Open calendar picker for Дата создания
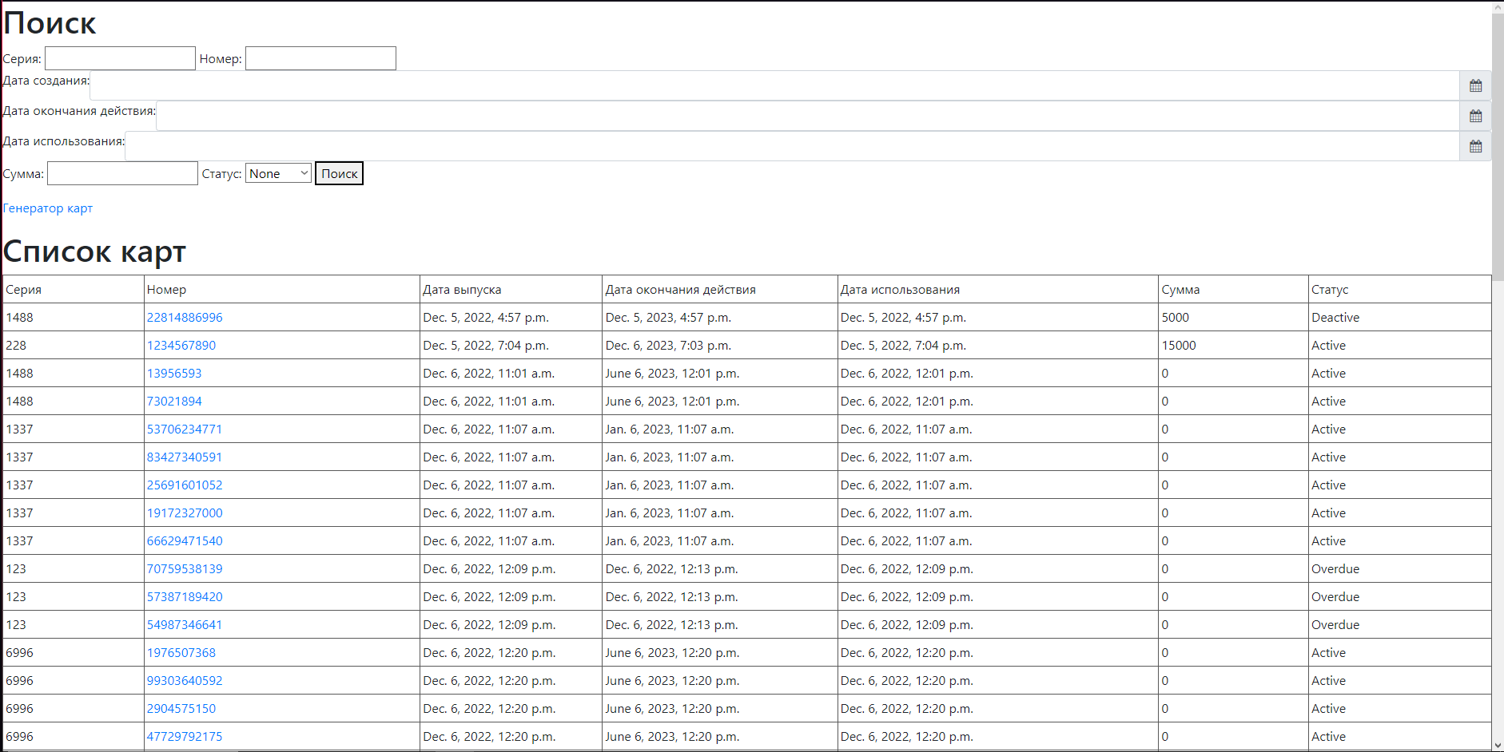The image size is (1504, 752). click(1475, 85)
